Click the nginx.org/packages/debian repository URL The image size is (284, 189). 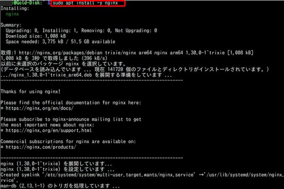tap(60, 53)
